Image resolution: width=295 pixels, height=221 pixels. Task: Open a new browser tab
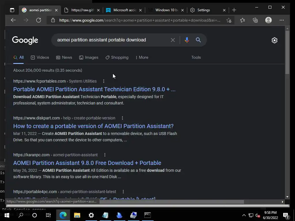click(x=234, y=10)
